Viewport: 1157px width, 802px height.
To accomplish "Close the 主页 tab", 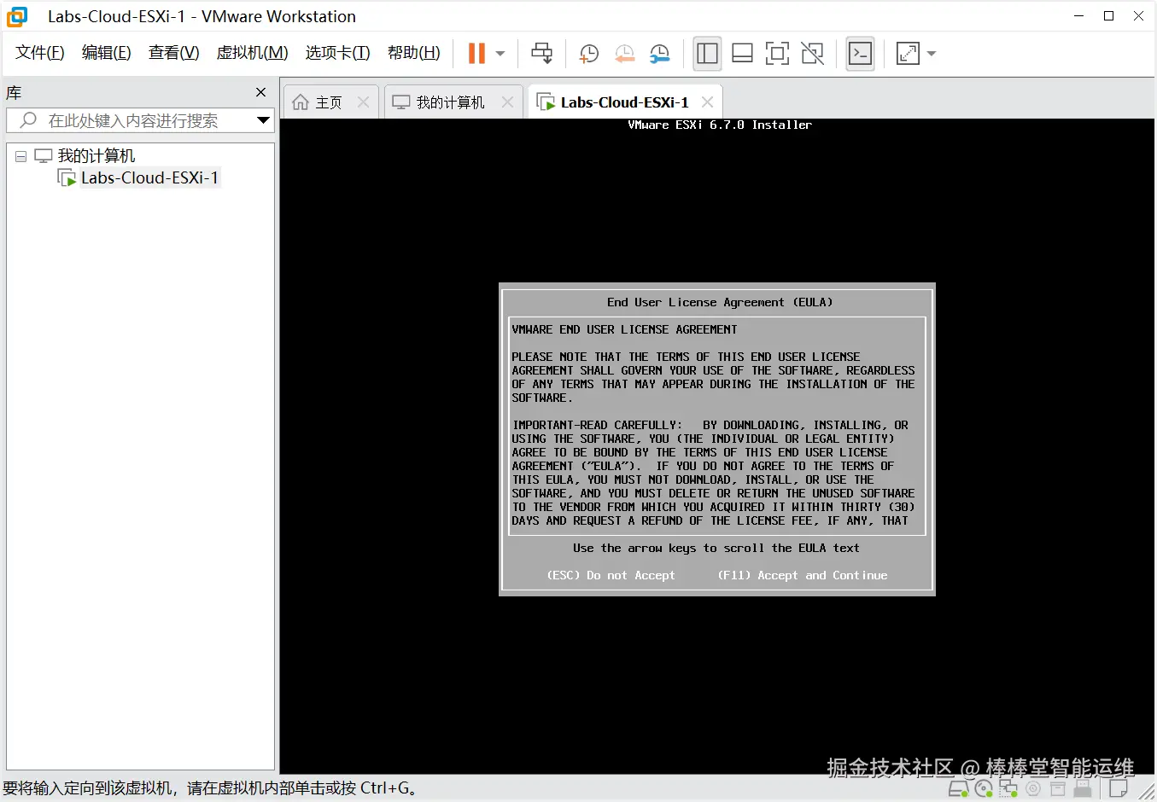I will pos(363,102).
